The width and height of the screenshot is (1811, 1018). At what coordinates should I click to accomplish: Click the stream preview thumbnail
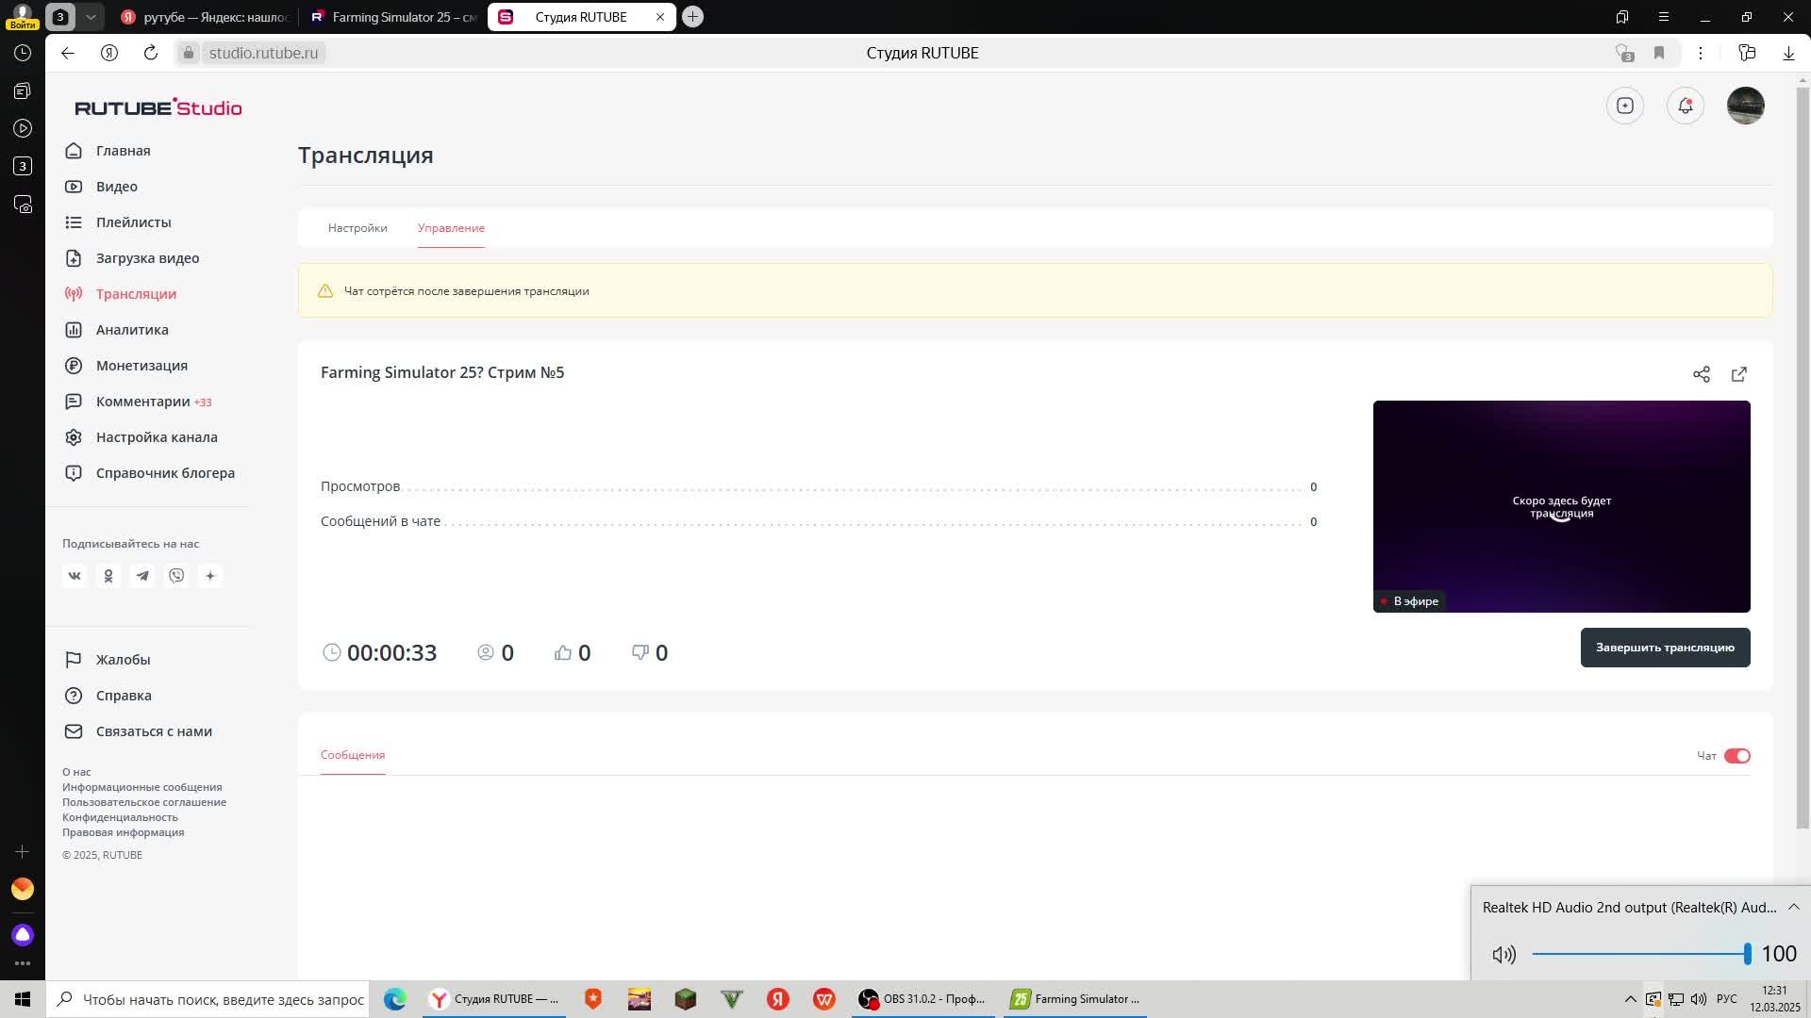click(x=1561, y=506)
